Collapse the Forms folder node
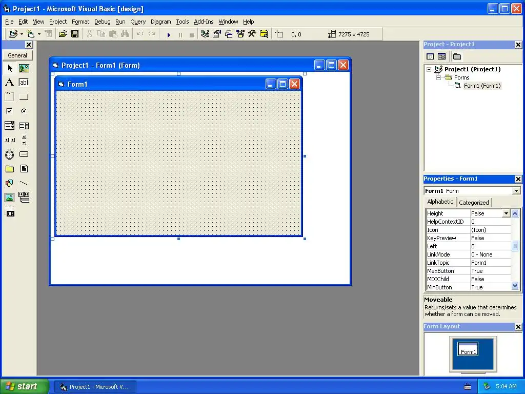Screen dimensions: 525x394 tap(439, 78)
